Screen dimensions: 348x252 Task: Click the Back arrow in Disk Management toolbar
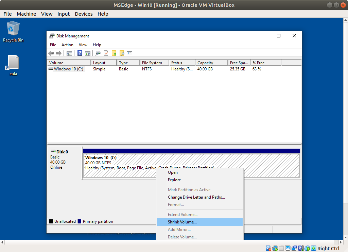tap(51, 53)
